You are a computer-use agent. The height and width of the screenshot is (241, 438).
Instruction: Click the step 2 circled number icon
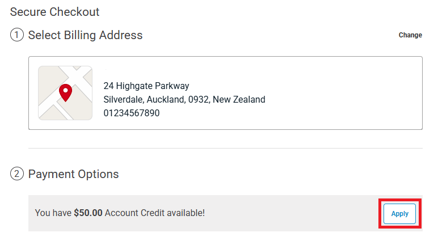17,174
